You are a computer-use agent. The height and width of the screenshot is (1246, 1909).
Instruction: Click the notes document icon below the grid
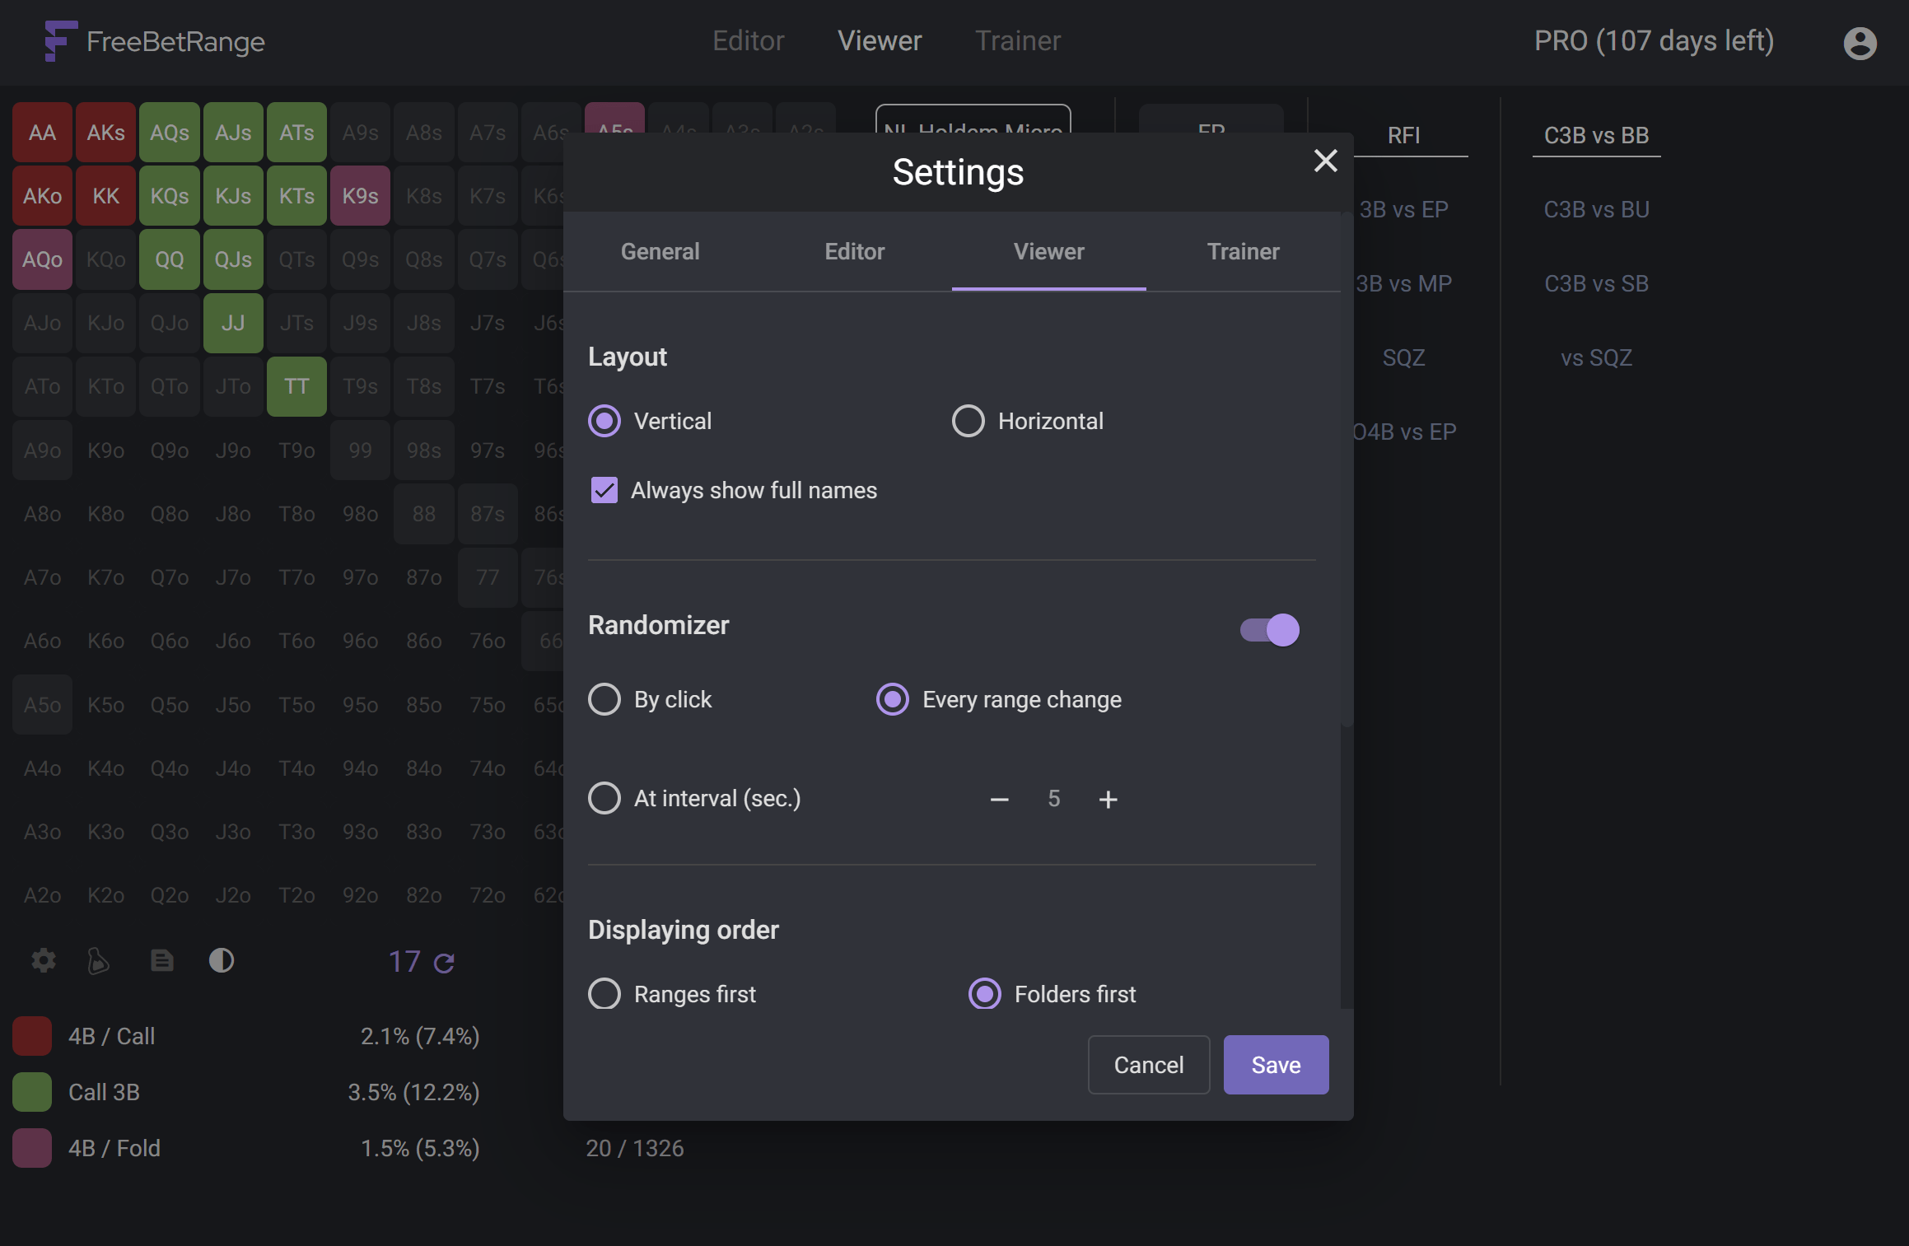point(162,960)
